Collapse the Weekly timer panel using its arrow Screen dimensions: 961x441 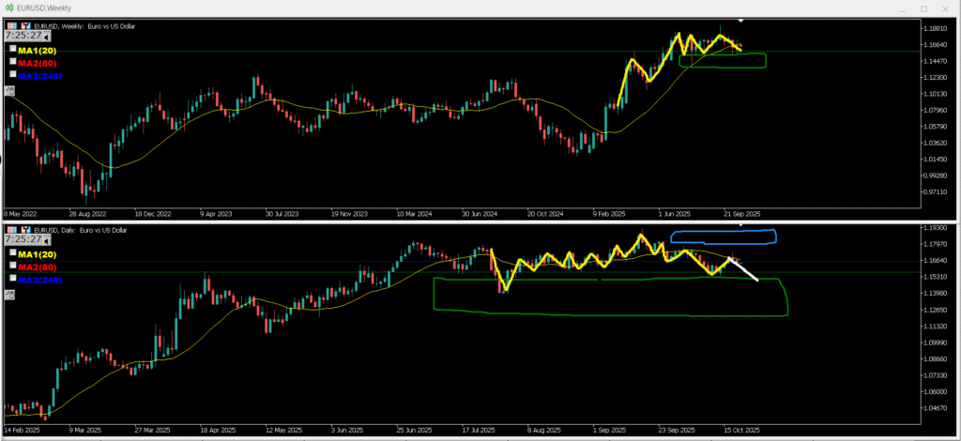pyautogui.click(x=48, y=37)
